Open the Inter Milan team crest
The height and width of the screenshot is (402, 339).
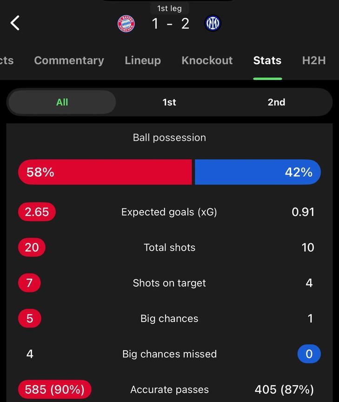tap(213, 23)
